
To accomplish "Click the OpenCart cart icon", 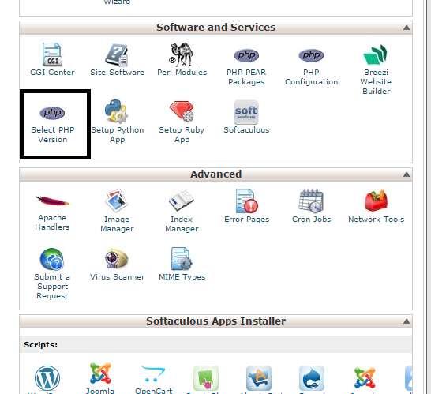I will 153,373.
